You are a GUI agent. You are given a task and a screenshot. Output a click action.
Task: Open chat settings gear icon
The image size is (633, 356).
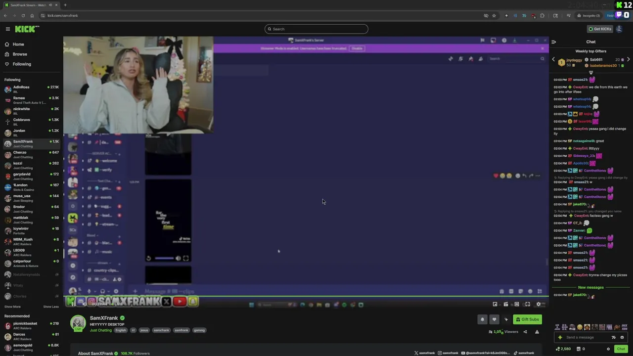[x=608, y=349]
